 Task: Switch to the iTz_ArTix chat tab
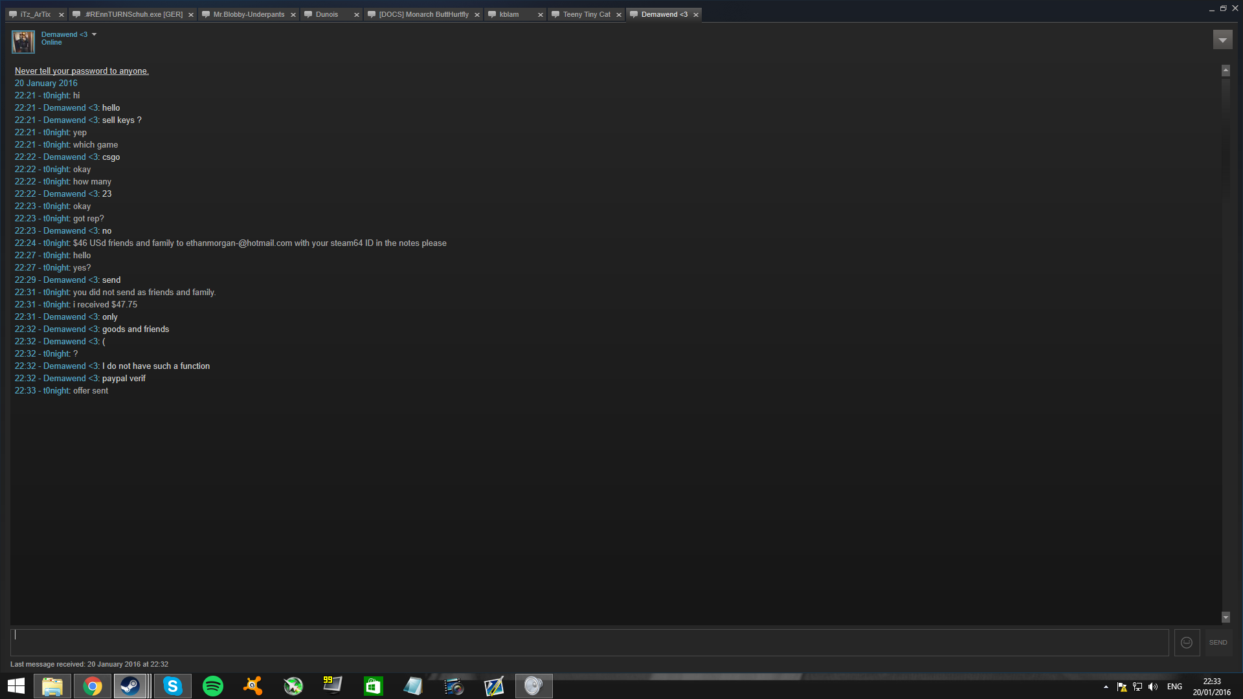tap(35, 14)
